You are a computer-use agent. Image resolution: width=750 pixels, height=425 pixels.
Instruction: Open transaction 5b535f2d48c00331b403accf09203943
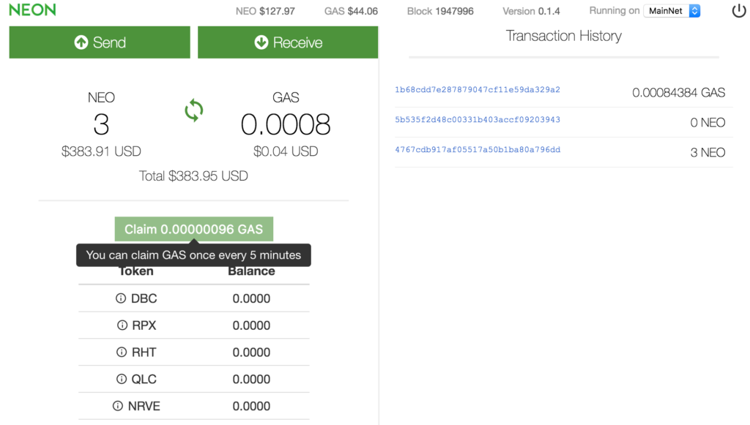[x=478, y=119]
